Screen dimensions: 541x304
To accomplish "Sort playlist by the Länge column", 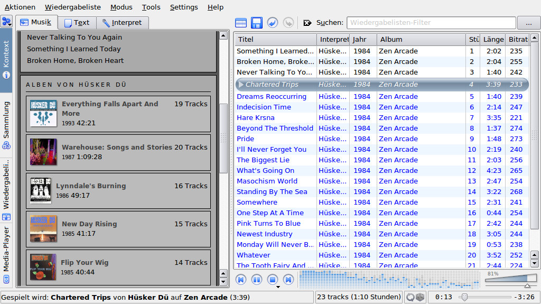I will pyautogui.click(x=493, y=40).
